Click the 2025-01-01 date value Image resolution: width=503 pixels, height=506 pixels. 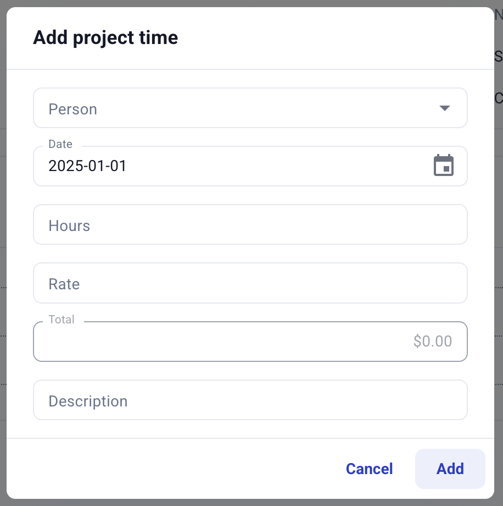[x=88, y=166]
